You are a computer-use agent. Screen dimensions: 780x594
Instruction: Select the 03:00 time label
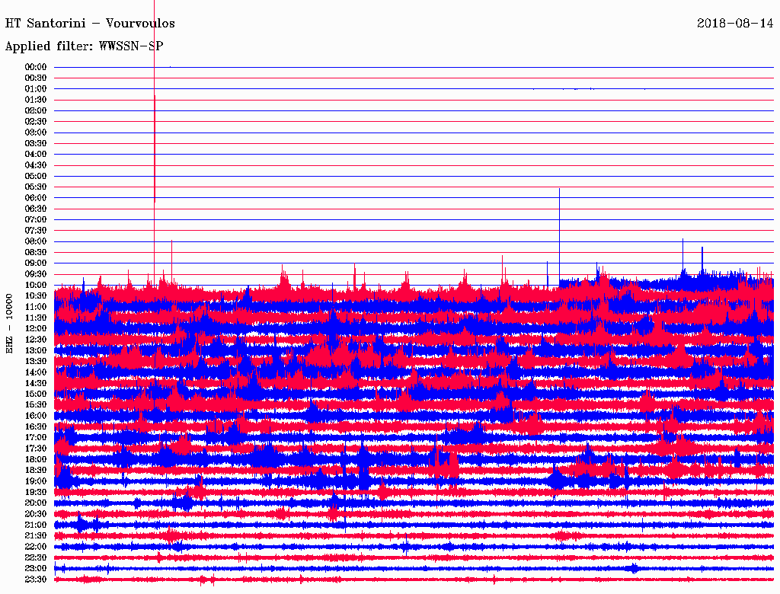coord(36,133)
